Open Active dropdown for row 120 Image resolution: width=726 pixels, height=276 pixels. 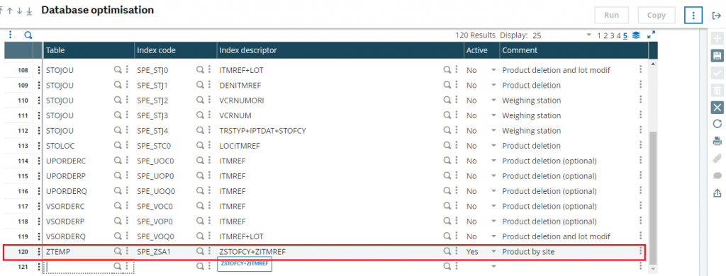click(493, 251)
